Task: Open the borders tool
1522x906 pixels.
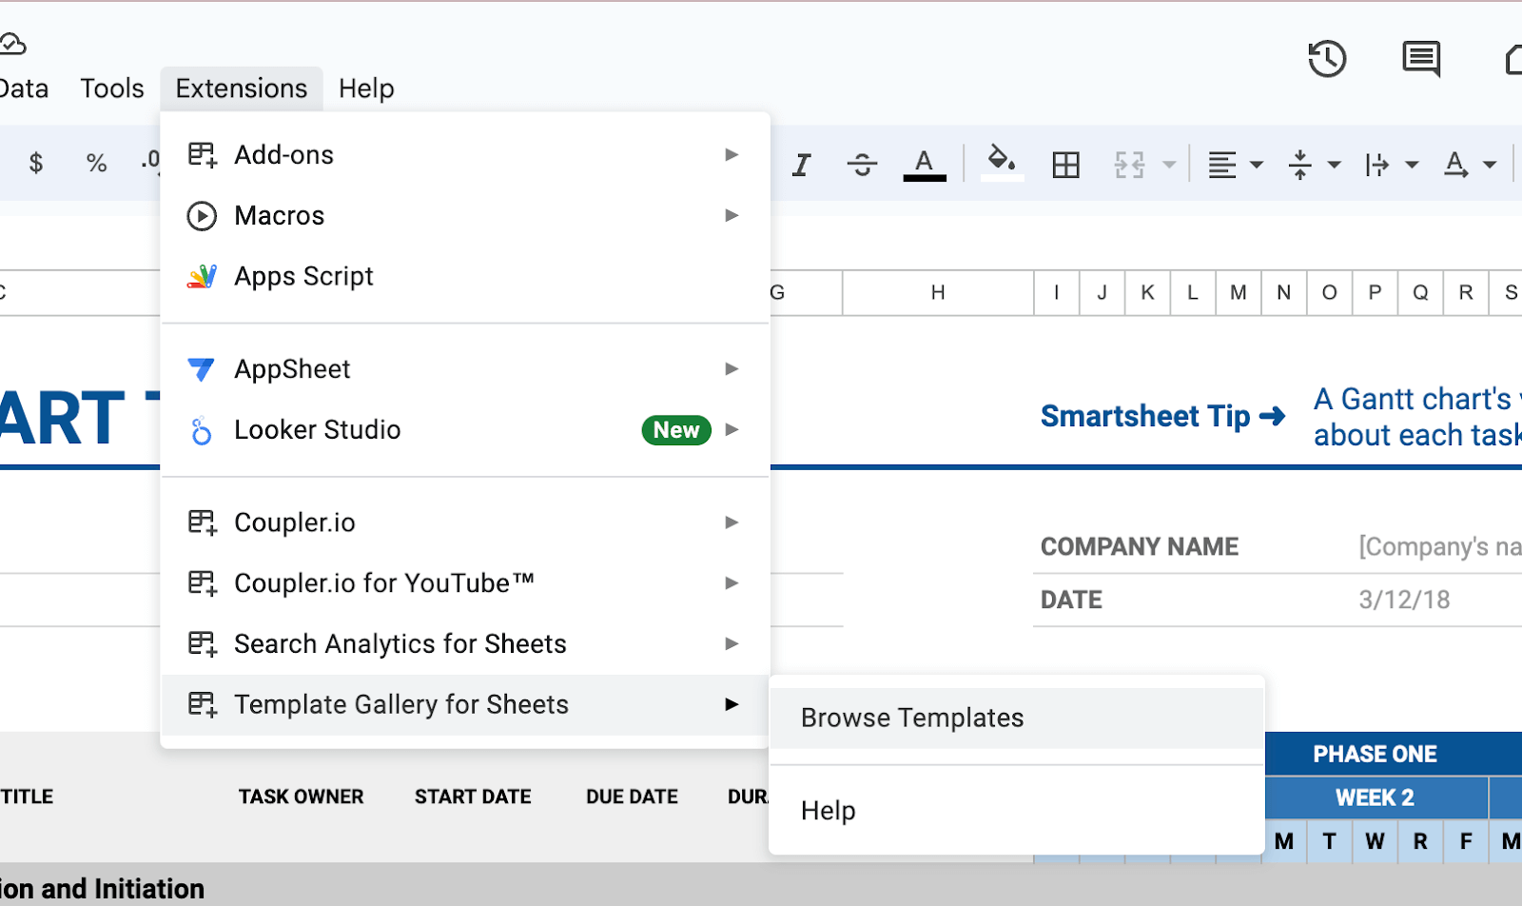Action: pos(1065,165)
